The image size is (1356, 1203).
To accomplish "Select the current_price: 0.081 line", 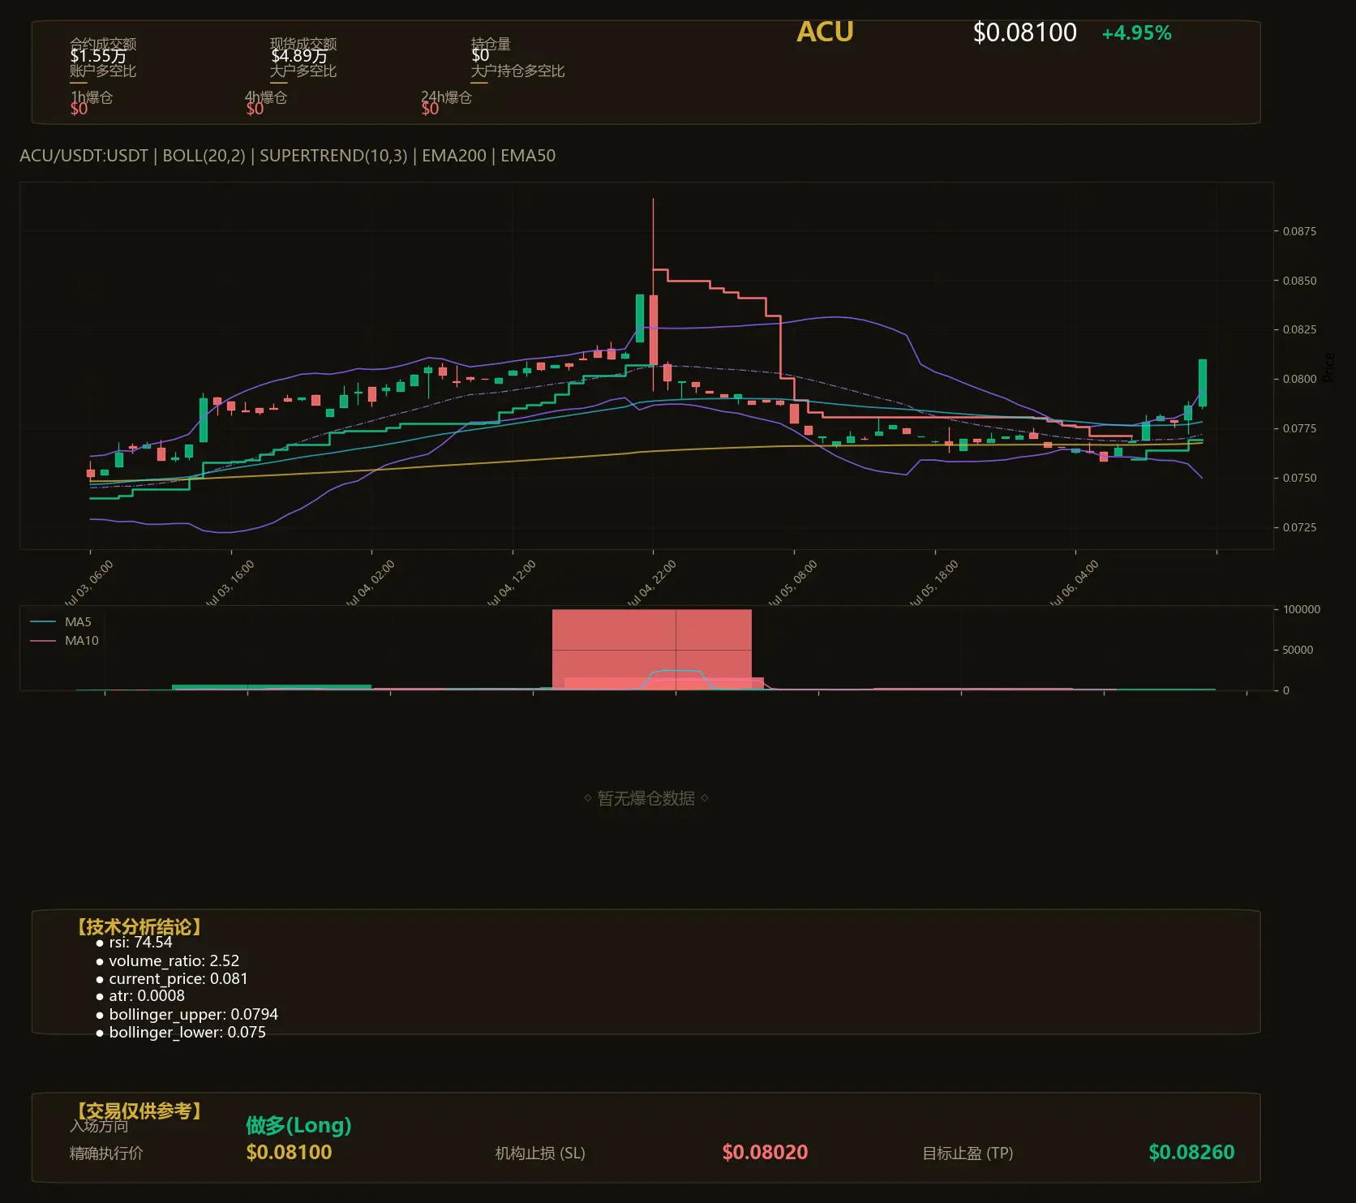I will [x=171, y=979].
